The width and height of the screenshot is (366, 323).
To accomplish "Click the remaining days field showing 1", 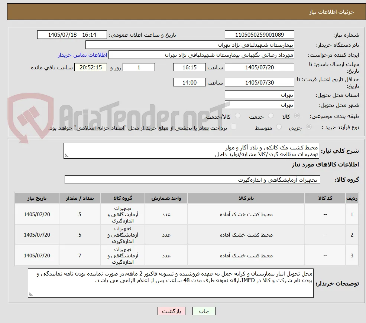I will (139, 67).
